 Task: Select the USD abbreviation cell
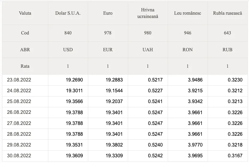click(68, 50)
